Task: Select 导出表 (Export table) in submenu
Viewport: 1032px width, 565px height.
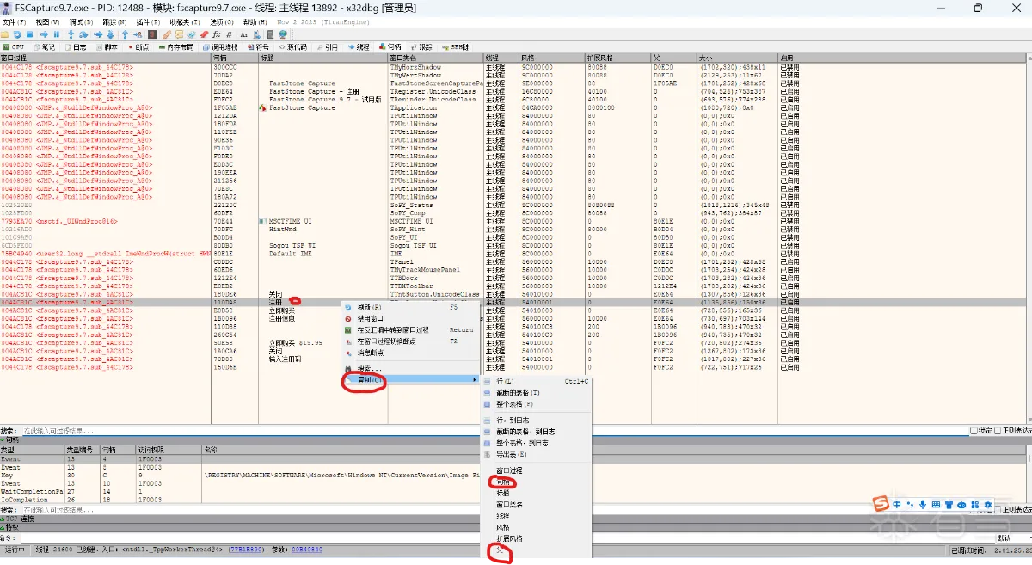Action: click(536, 453)
